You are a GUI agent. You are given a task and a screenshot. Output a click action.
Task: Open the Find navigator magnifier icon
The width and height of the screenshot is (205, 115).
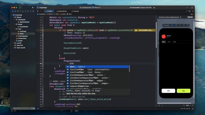[20, 11]
